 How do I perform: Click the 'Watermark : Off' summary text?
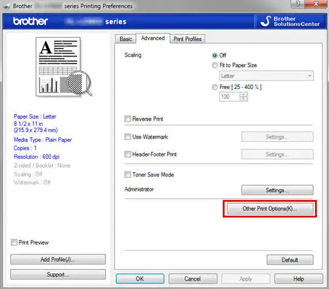pos(32,182)
